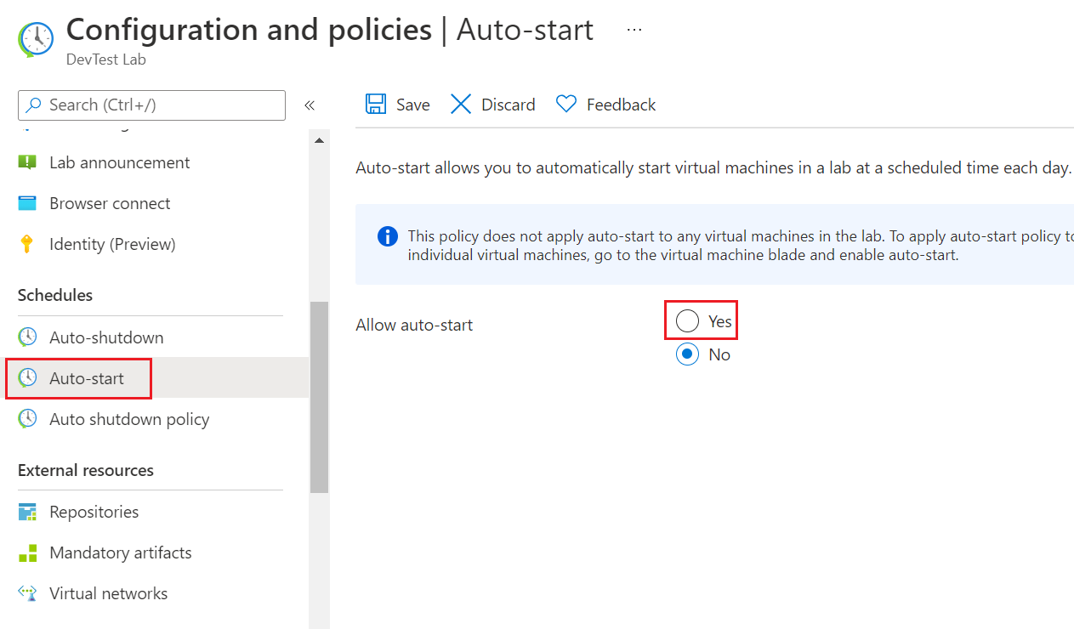Click the info banner policy text
The image size is (1074, 629).
click(740, 245)
